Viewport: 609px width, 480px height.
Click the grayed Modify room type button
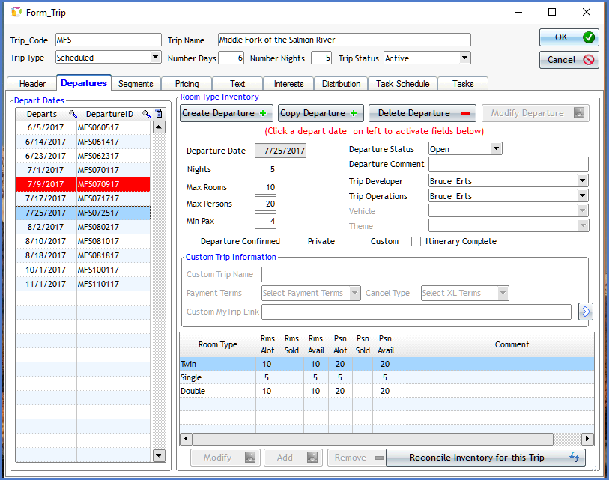coord(225,457)
